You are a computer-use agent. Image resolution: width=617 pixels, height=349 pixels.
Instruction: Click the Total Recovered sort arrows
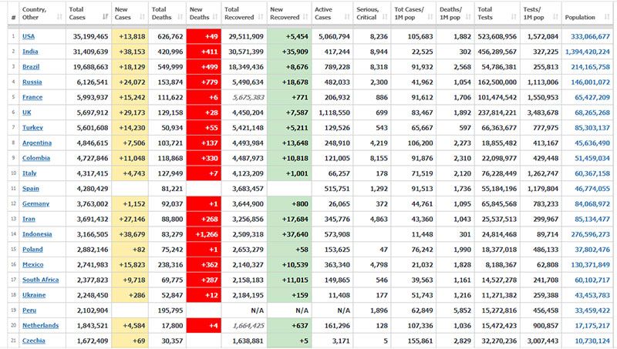click(261, 17)
